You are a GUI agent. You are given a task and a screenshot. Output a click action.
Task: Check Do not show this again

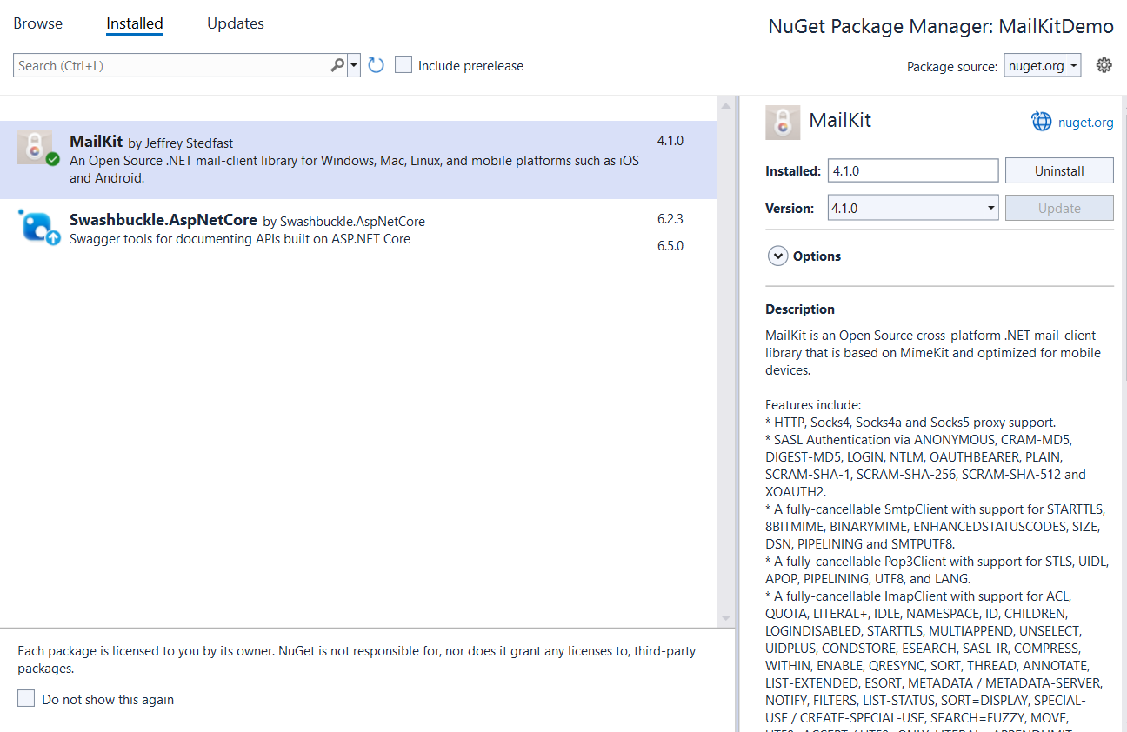[x=26, y=699]
